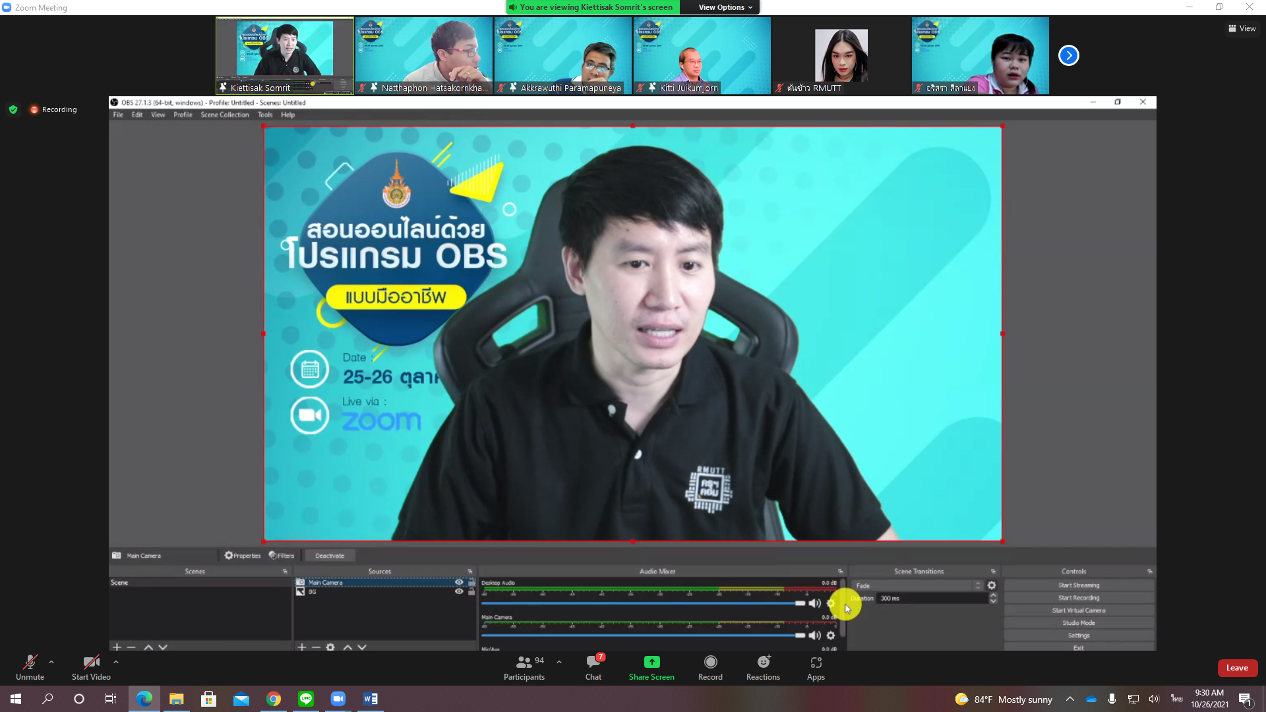Start Zoom Record
The image size is (1266, 712).
click(710, 667)
